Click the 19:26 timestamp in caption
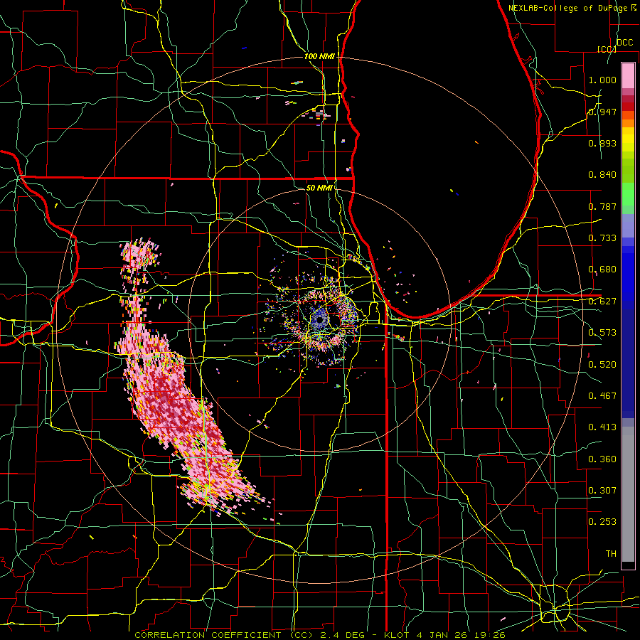640x640 pixels. 490,635
